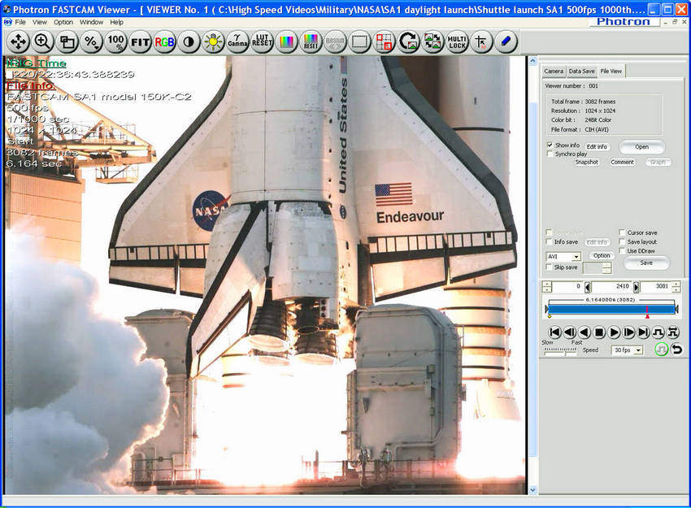
Task: Open the Gamma adjustment tool
Action: 237,42
